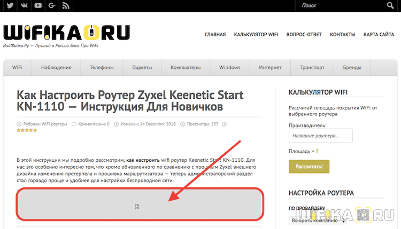The width and height of the screenshot is (401, 229).
Task: Switch to the Компьютеры category tab
Action: tap(186, 67)
